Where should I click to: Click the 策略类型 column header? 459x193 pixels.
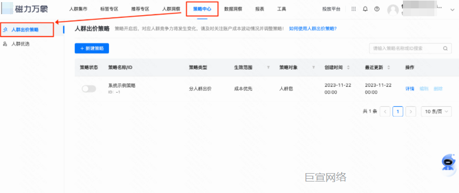[198, 67]
